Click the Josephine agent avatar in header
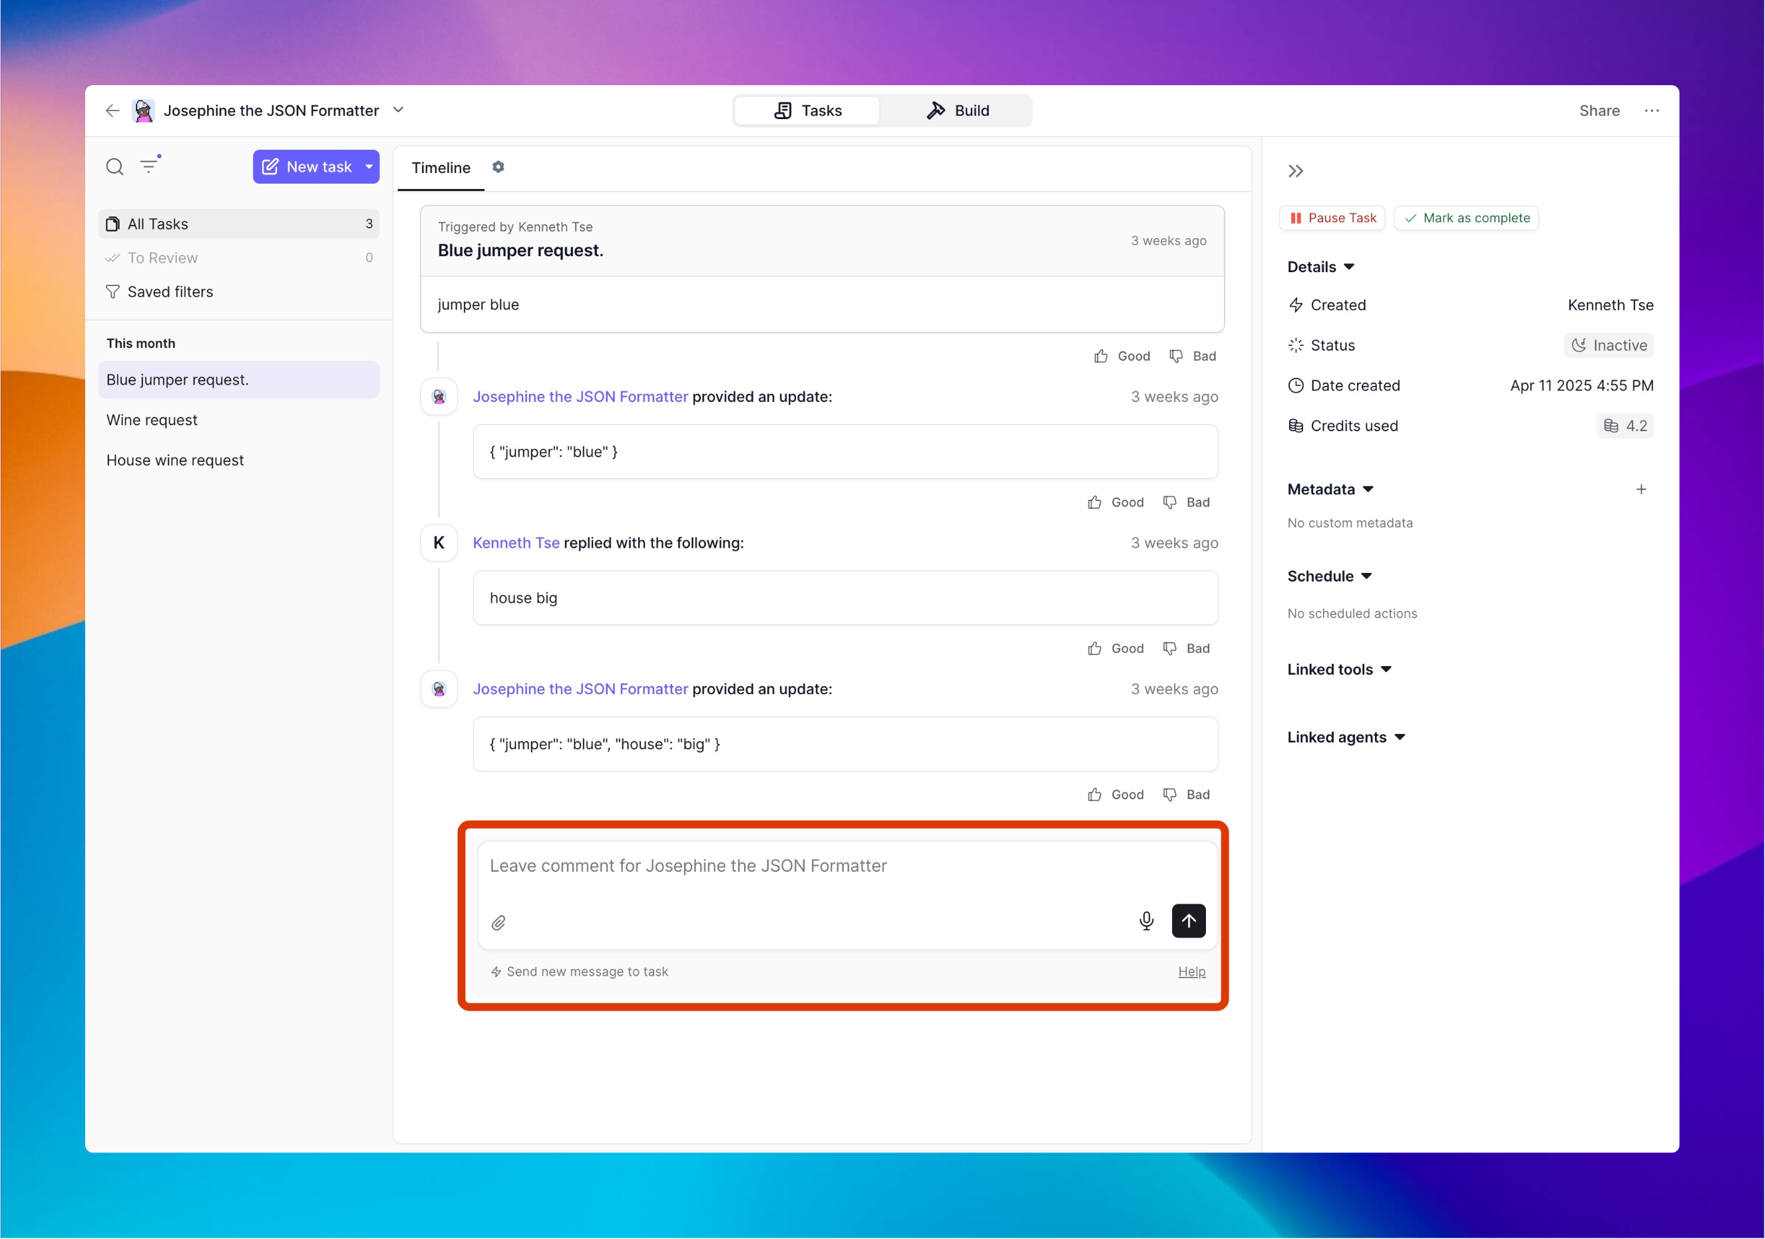Screen dimensions: 1765x1239 pyautogui.click(x=143, y=110)
